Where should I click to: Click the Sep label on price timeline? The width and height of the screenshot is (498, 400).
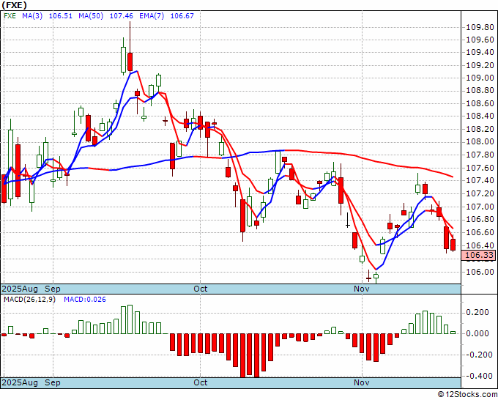pos(53,289)
